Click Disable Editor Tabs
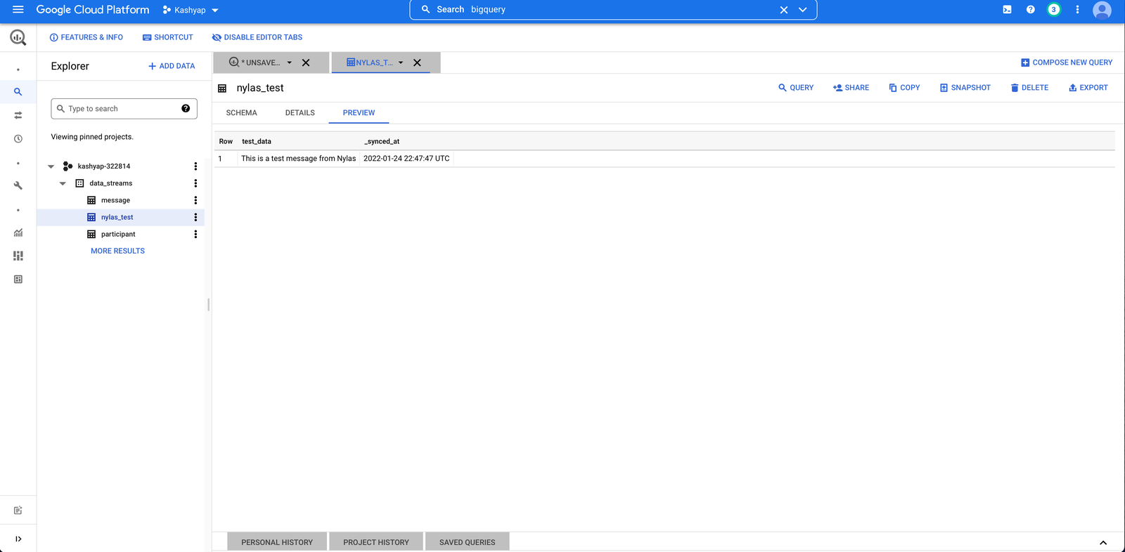The image size is (1125, 552). click(257, 37)
